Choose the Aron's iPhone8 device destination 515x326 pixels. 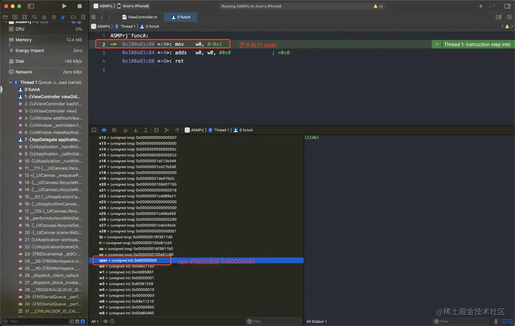[x=133, y=6]
